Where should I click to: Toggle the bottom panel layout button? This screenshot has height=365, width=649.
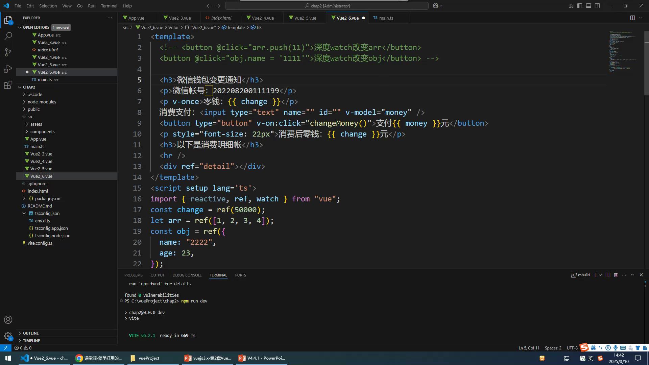588,6
